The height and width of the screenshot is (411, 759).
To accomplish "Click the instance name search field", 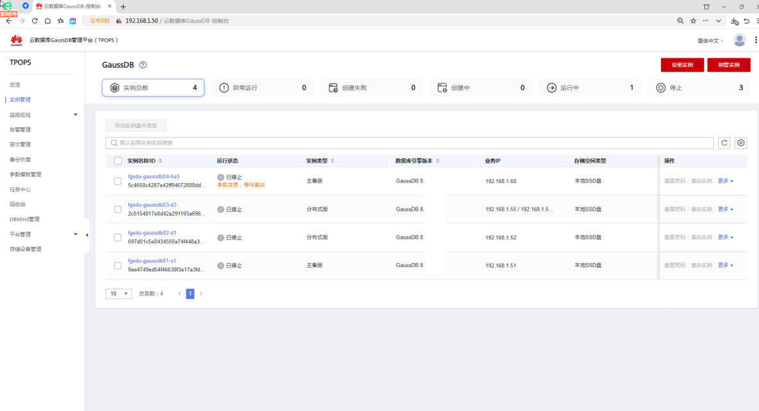I will coord(410,143).
